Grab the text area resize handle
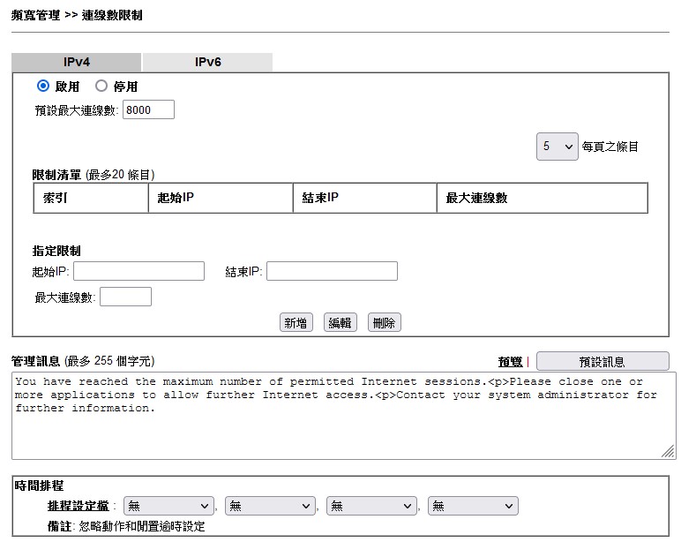Screen dimensions: 681x542 (668, 451)
